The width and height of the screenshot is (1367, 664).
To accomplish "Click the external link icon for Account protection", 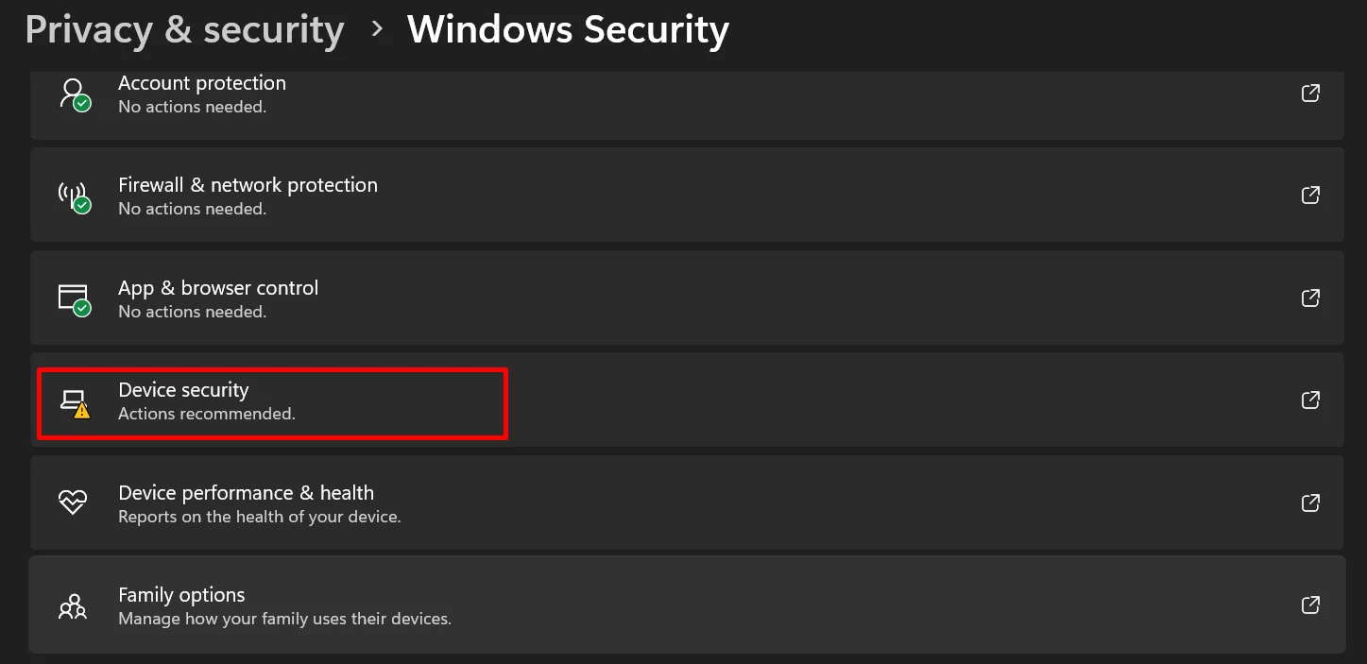I will tap(1310, 93).
